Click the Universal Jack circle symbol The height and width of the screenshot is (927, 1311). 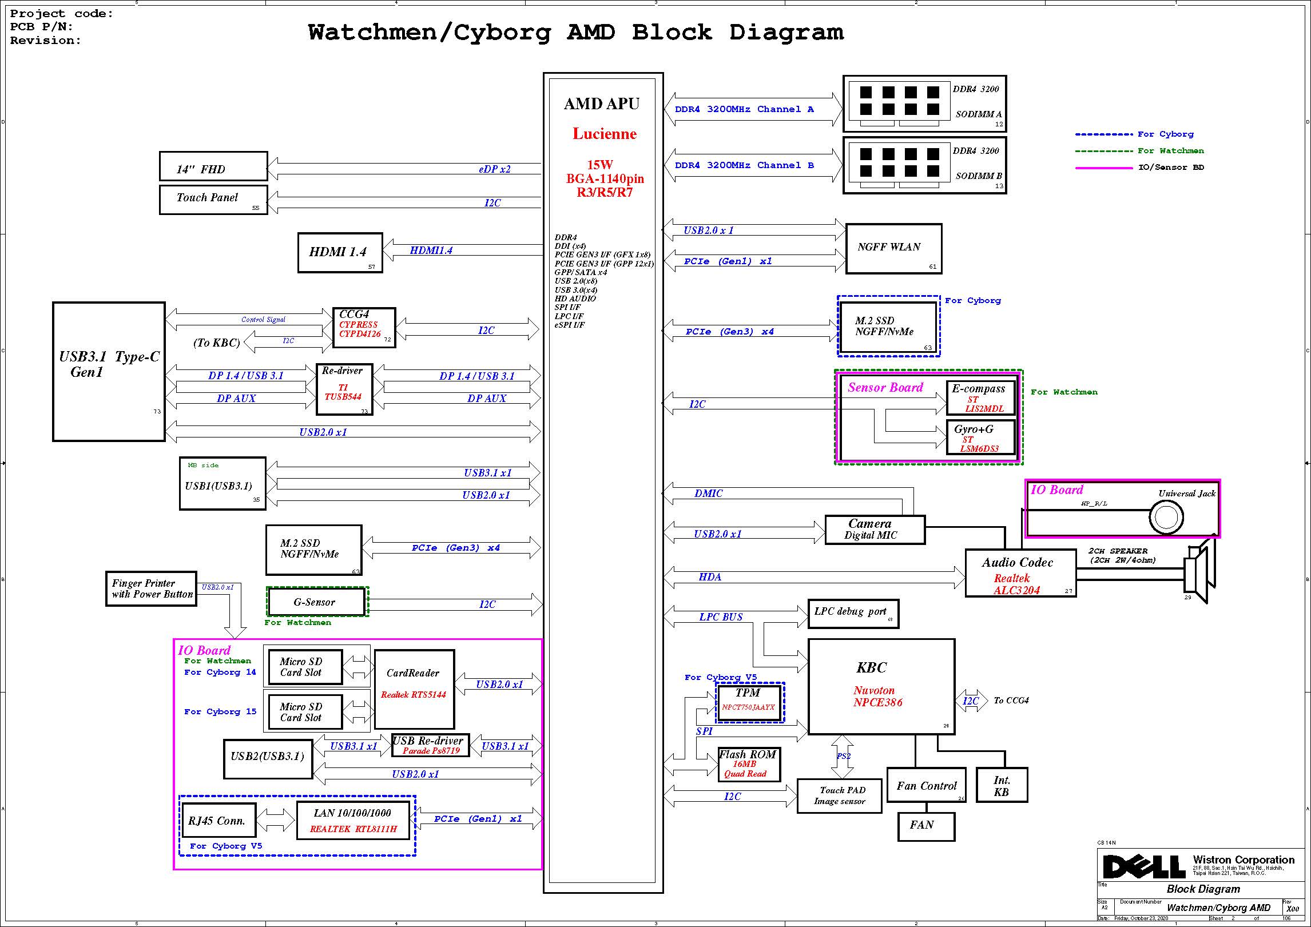pyautogui.click(x=1166, y=518)
